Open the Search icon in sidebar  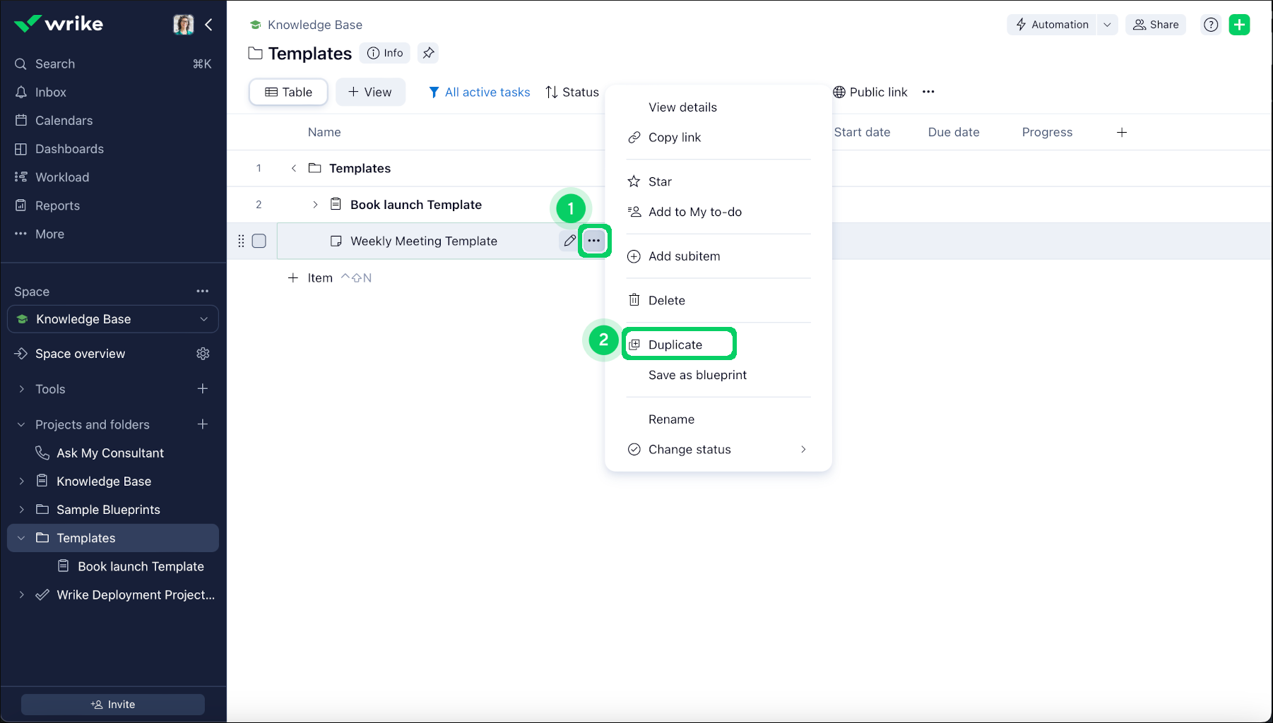pos(20,64)
